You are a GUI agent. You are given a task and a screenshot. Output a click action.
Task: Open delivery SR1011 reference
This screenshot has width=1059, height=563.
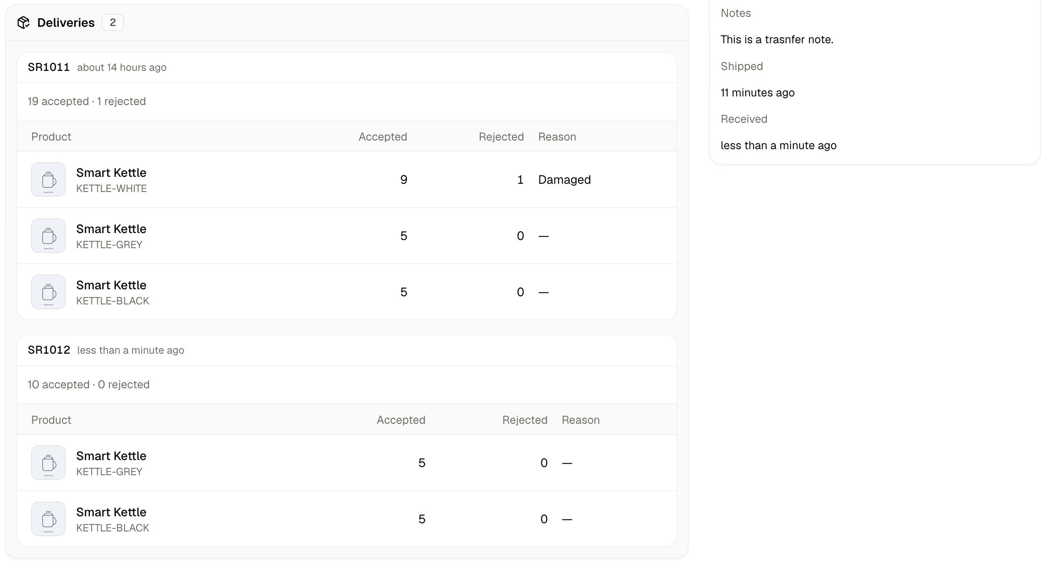49,67
